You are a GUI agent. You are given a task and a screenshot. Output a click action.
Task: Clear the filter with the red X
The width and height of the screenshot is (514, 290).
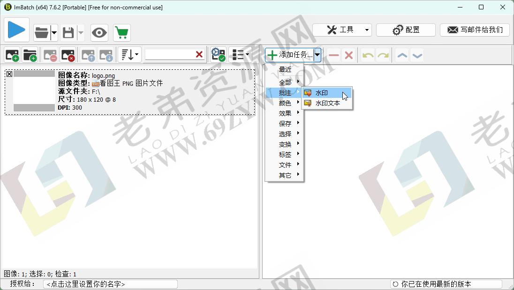pos(199,54)
